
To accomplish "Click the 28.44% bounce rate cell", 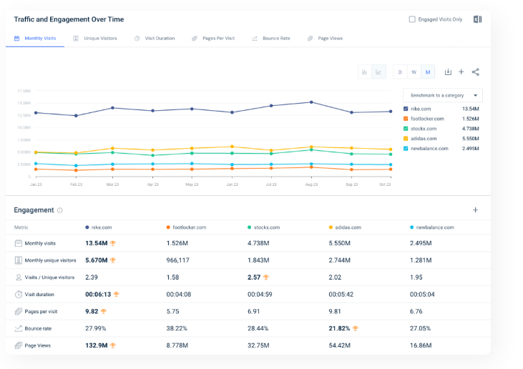I will [x=258, y=329].
